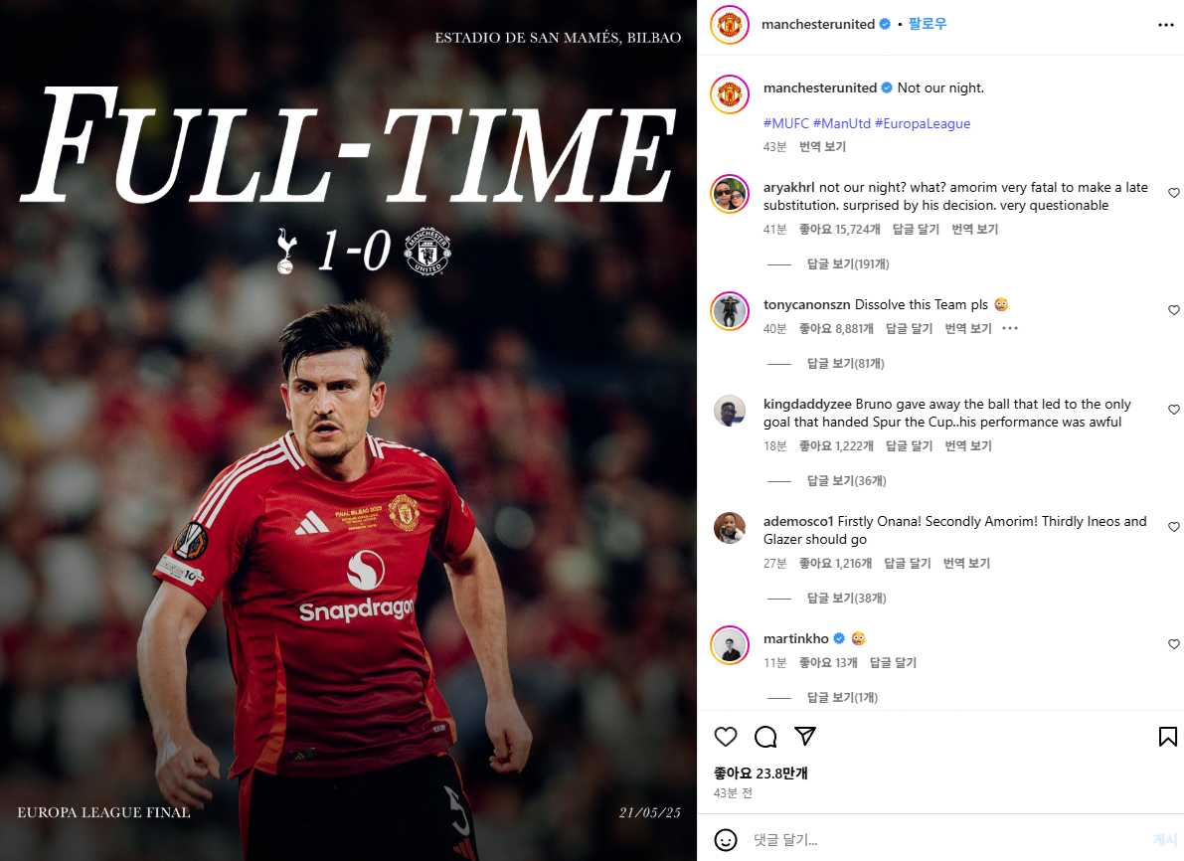Open post options three-dot menu
This screenshot has height=861, width=1184.
pyautogui.click(x=1166, y=25)
